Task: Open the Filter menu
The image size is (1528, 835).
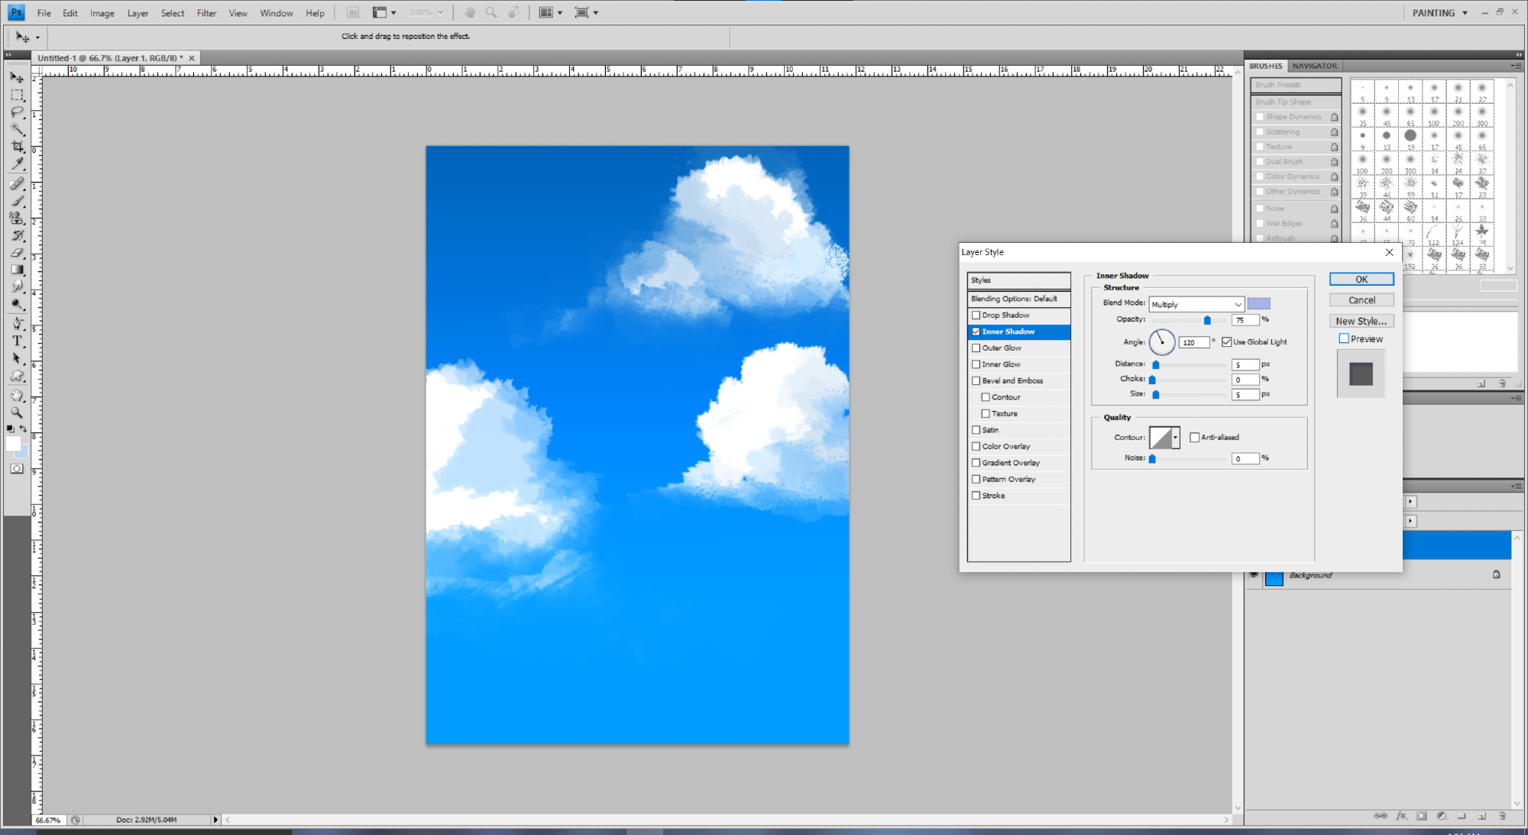Action: (206, 13)
